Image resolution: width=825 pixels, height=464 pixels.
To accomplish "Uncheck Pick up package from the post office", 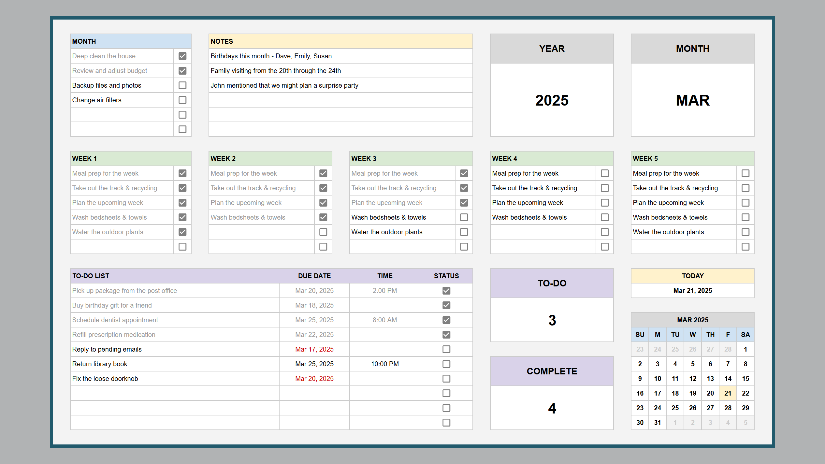I will pyautogui.click(x=446, y=290).
